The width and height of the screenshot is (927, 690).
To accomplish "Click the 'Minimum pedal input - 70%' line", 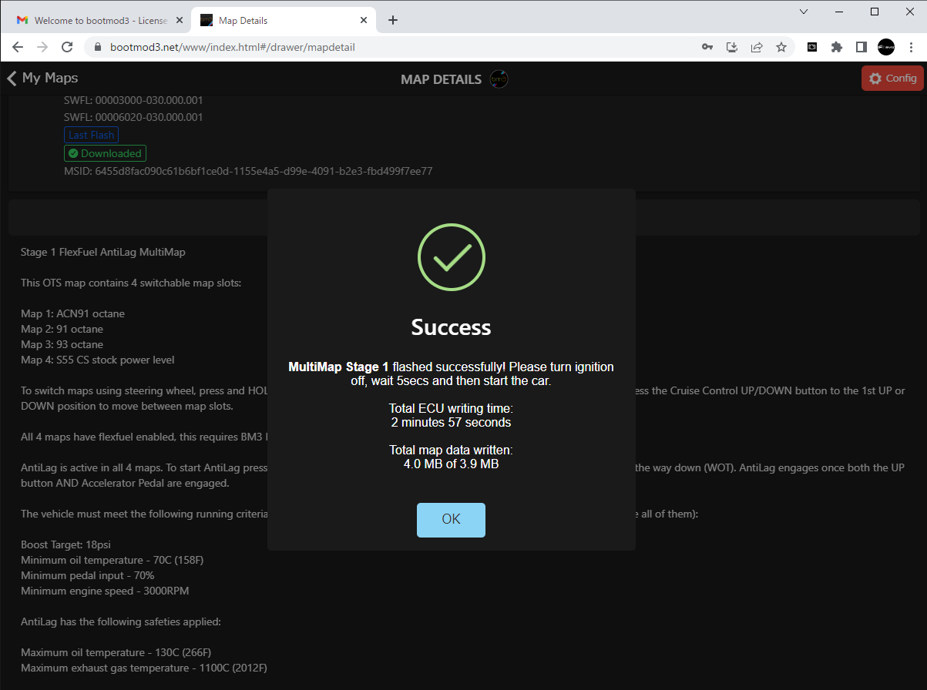I will pos(88,575).
